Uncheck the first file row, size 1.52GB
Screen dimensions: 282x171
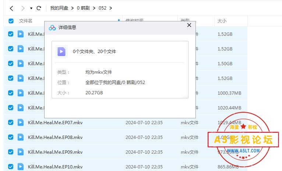coord(11,34)
